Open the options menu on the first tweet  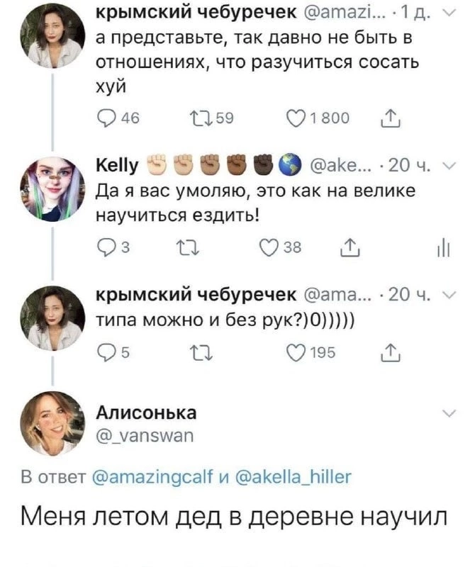click(x=447, y=13)
